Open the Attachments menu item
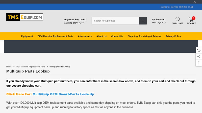 (x=85, y=36)
